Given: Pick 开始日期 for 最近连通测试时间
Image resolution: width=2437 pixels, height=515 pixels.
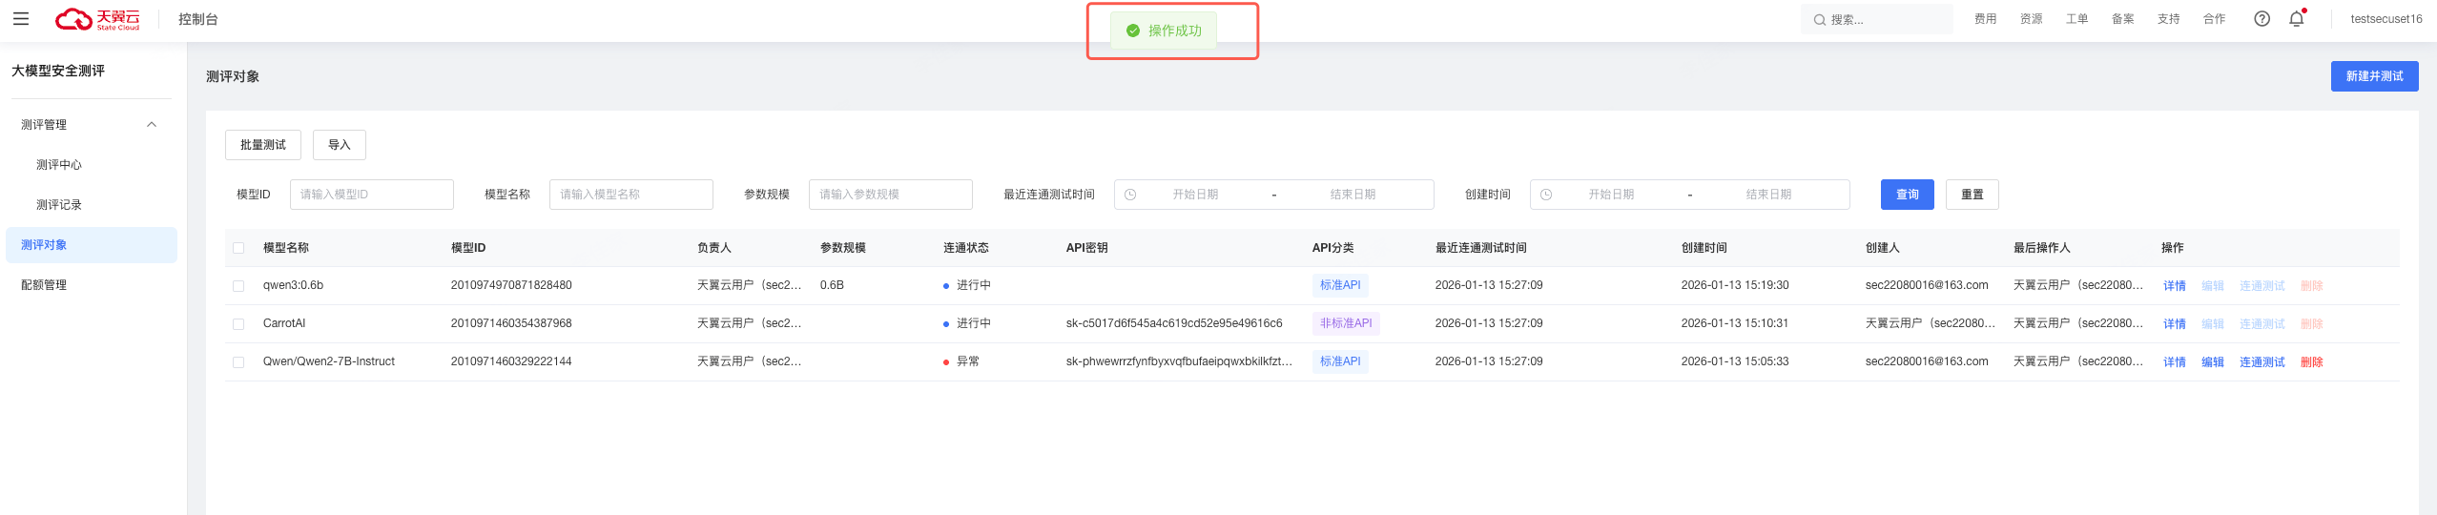Looking at the screenshot, I should (1196, 195).
